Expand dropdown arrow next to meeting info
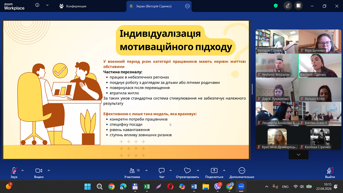343x193 pixels. [47, 5]
